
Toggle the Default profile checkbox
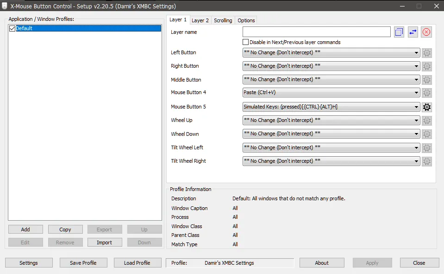click(x=13, y=29)
